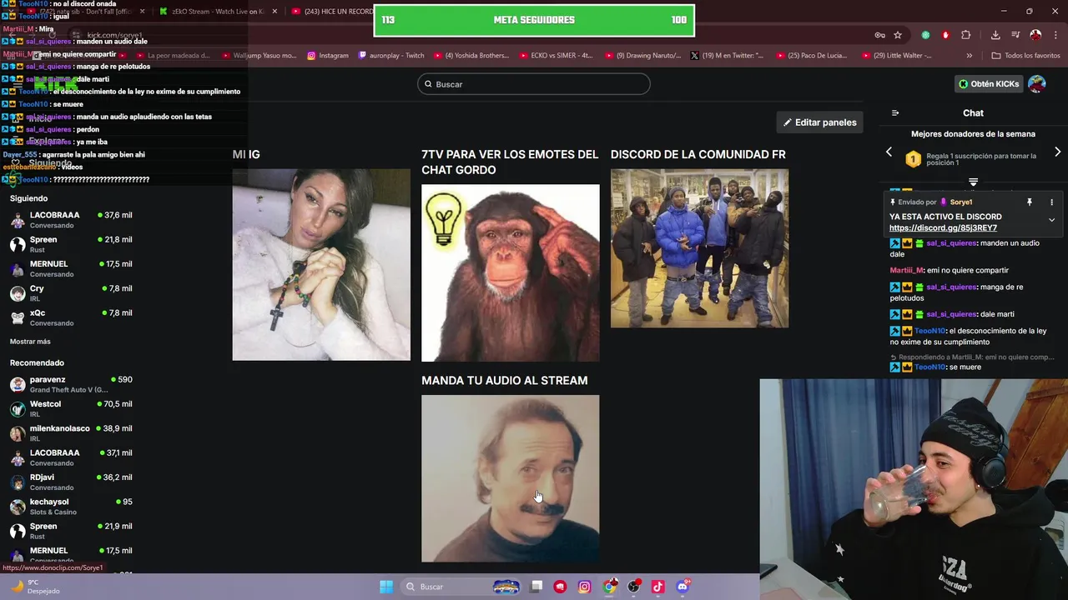This screenshot has height=600, width=1068.
Task: Unpin the pinned chat message
Action: pos(1030,202)
